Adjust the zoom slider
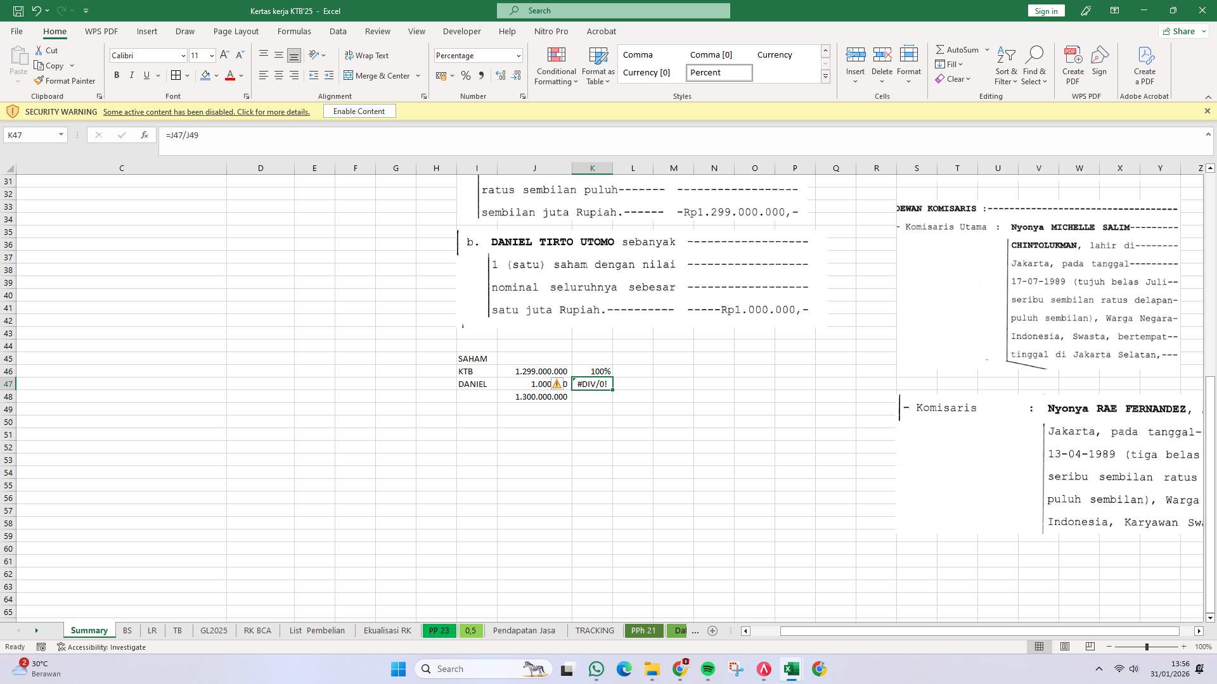 (x=1147, y=647)
